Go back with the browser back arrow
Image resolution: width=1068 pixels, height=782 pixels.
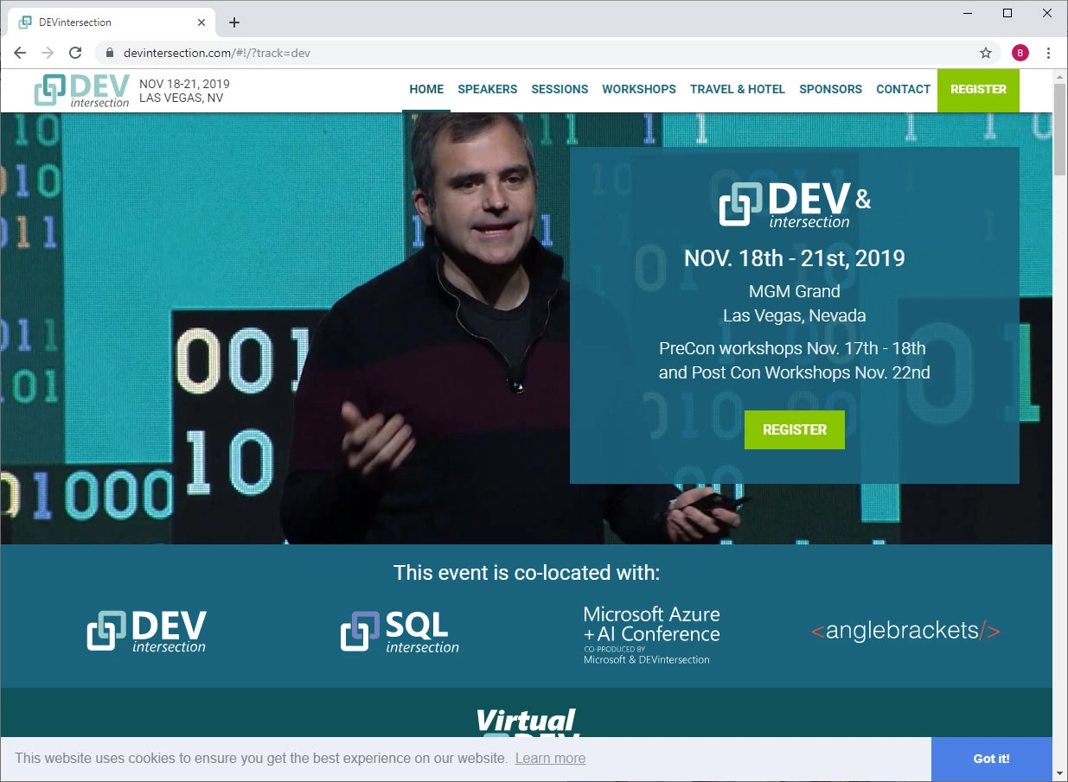coord(20,53)
